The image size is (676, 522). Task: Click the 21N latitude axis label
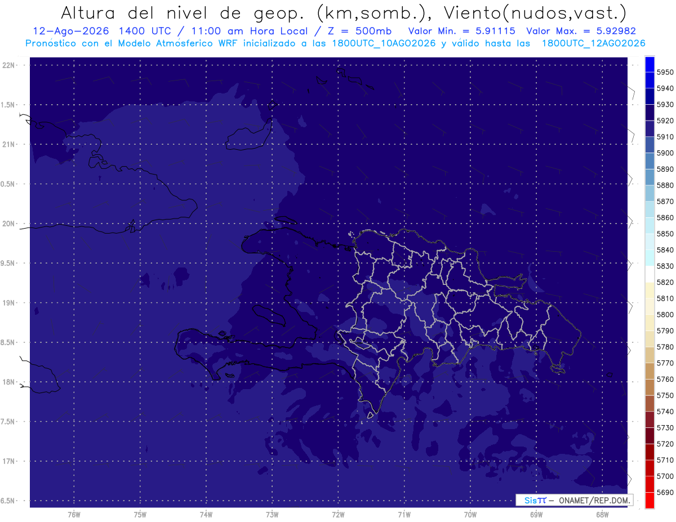click(10, 145)
